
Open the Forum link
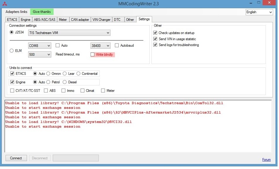point(266,160)
